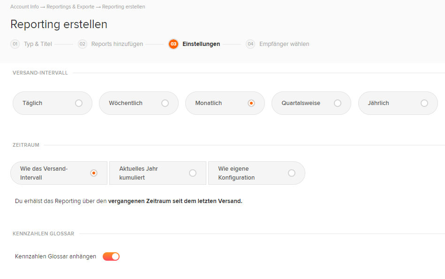Click the step 04 circle icon
Image resolution: width=445 pixels, height=279 pixels.
[250, 44]
